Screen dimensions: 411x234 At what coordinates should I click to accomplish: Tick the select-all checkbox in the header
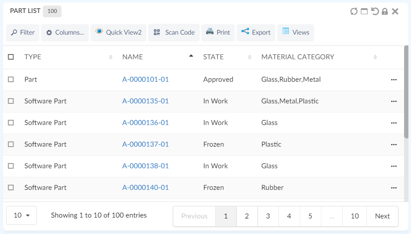[11, 57]
